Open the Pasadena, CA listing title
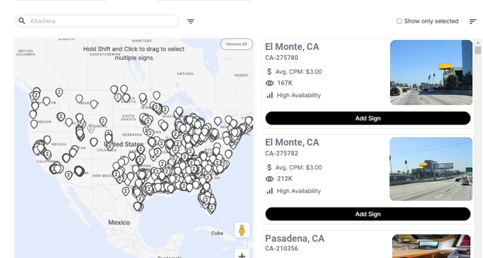This screenshot has height=258, width=483. point(295,239)
